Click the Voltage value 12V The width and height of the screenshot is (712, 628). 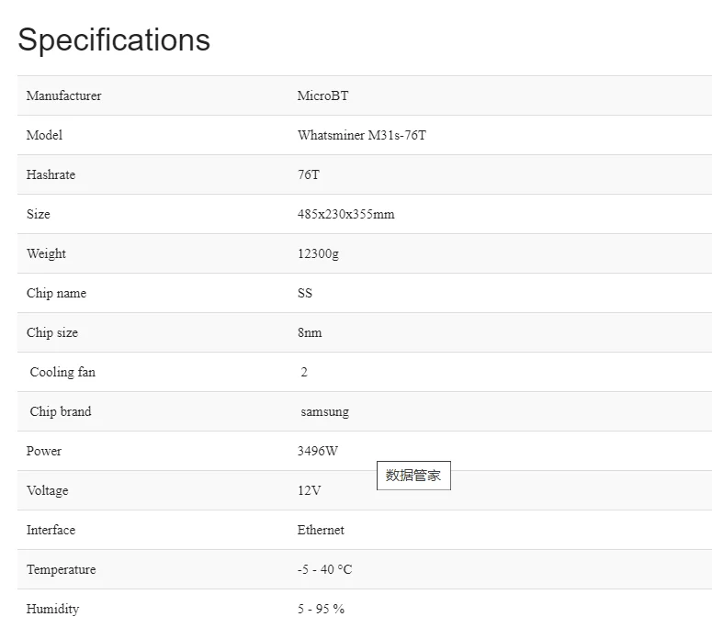310,490
